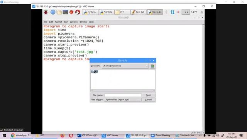This screenshot has height=139, width=247.
Task: Open the Raspberry Pi main menu
Action: [x=46, y=12]
